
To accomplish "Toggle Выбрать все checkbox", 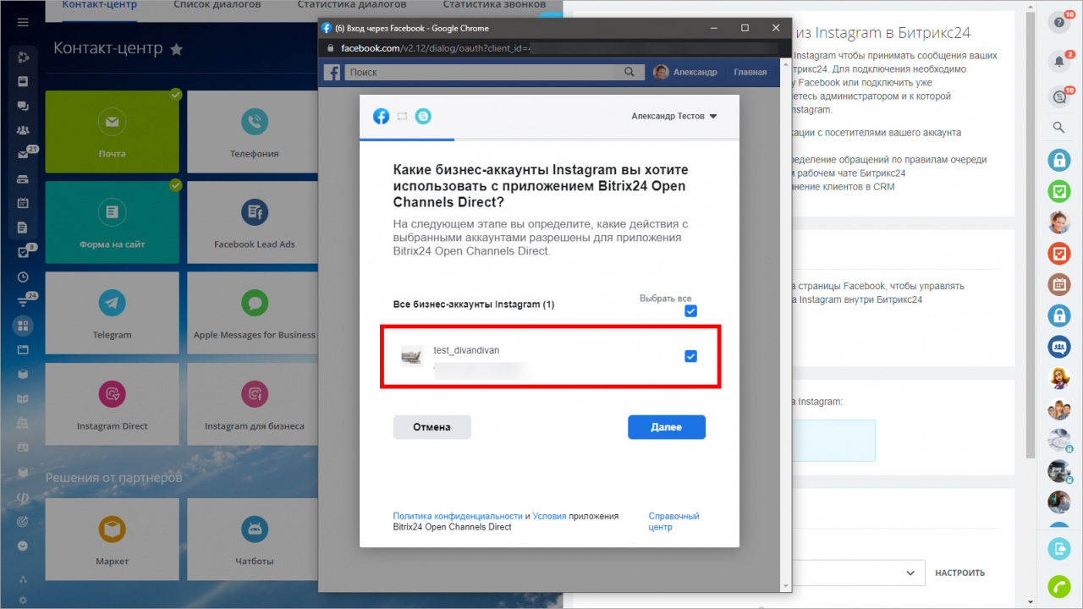I will click(690, 311).
